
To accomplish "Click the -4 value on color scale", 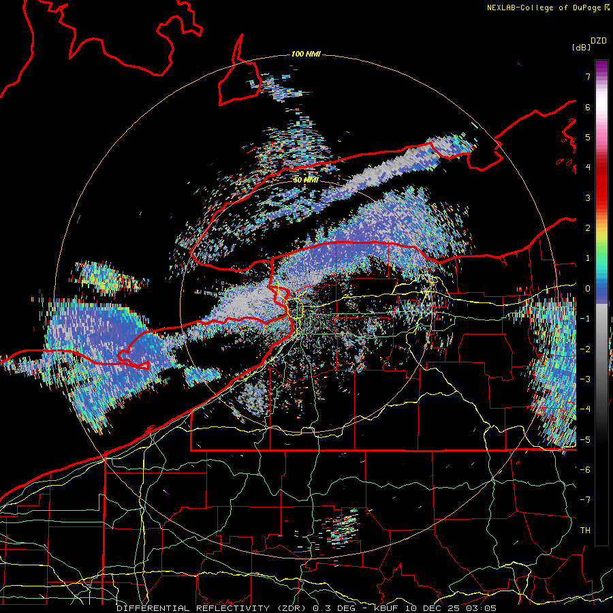I will [x=585, y=409].
